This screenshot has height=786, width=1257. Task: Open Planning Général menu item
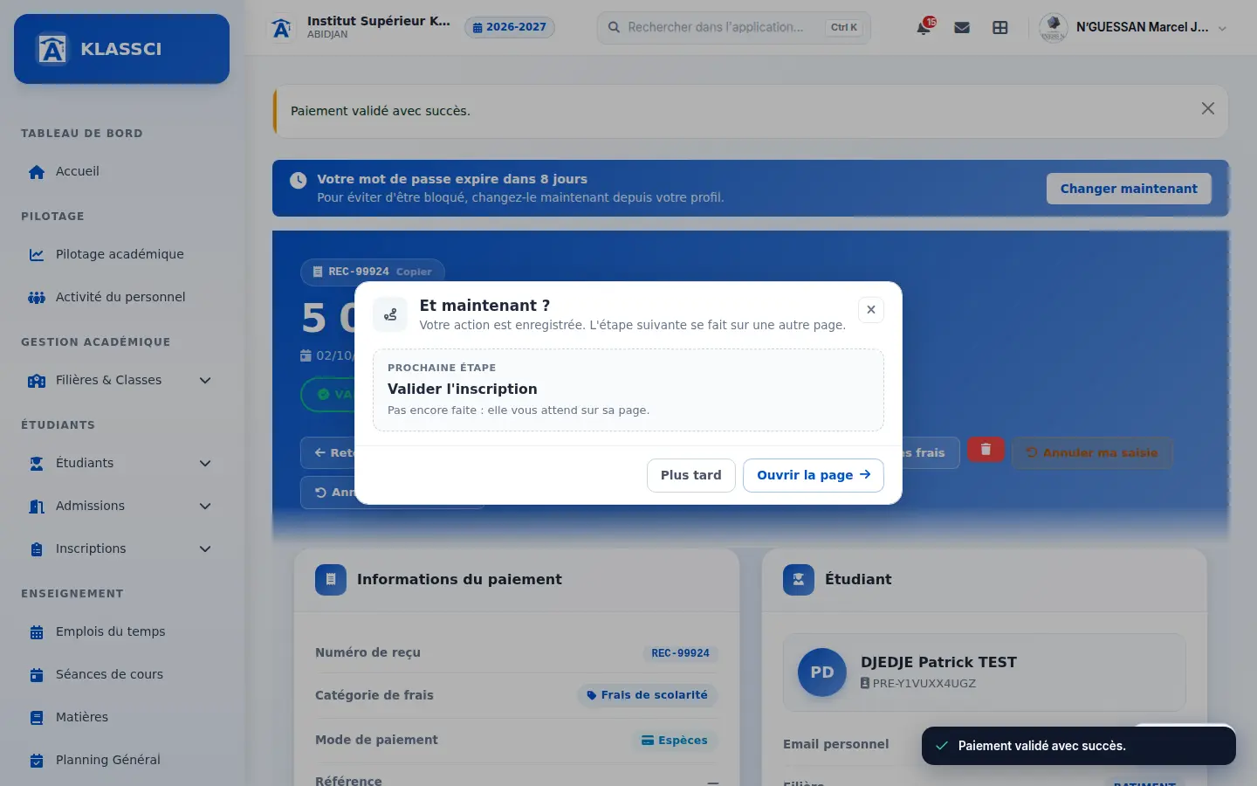click(x=121, y=761)
